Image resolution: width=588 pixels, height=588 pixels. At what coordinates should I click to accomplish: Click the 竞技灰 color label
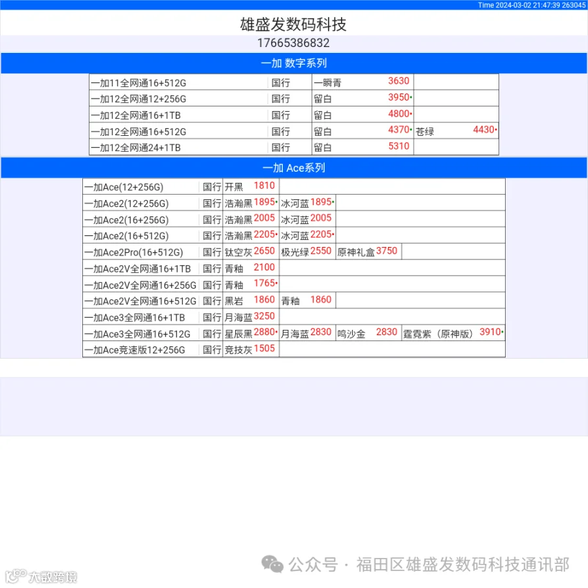[x=238, y=350]
